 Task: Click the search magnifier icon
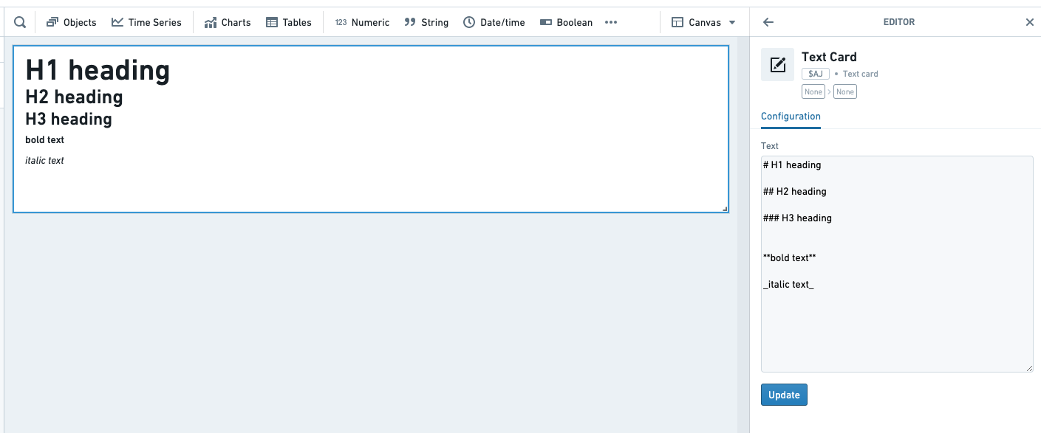click(20, 22)
